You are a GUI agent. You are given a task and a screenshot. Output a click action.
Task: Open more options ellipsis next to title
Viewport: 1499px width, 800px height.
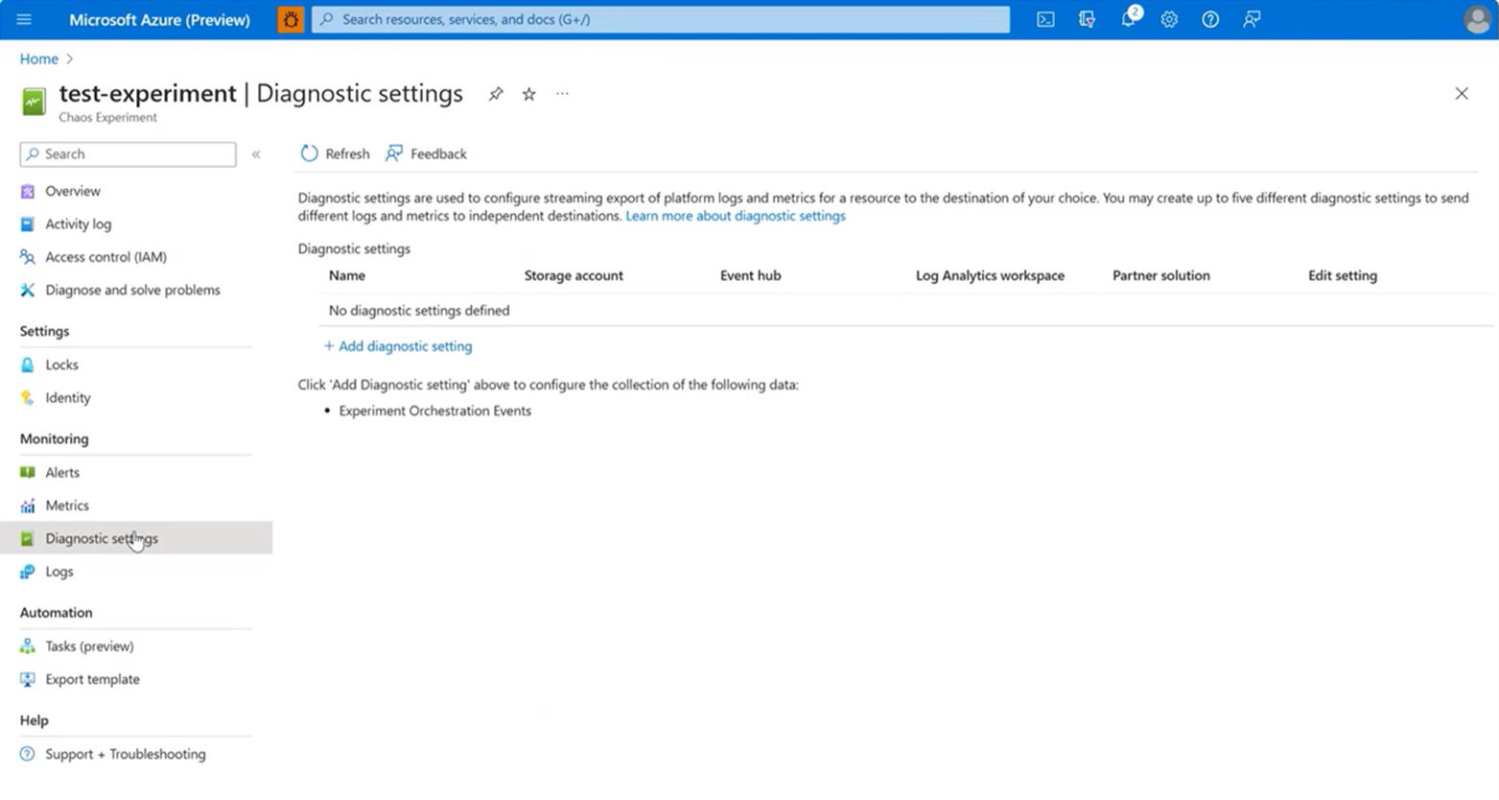[x=562, y=94]
